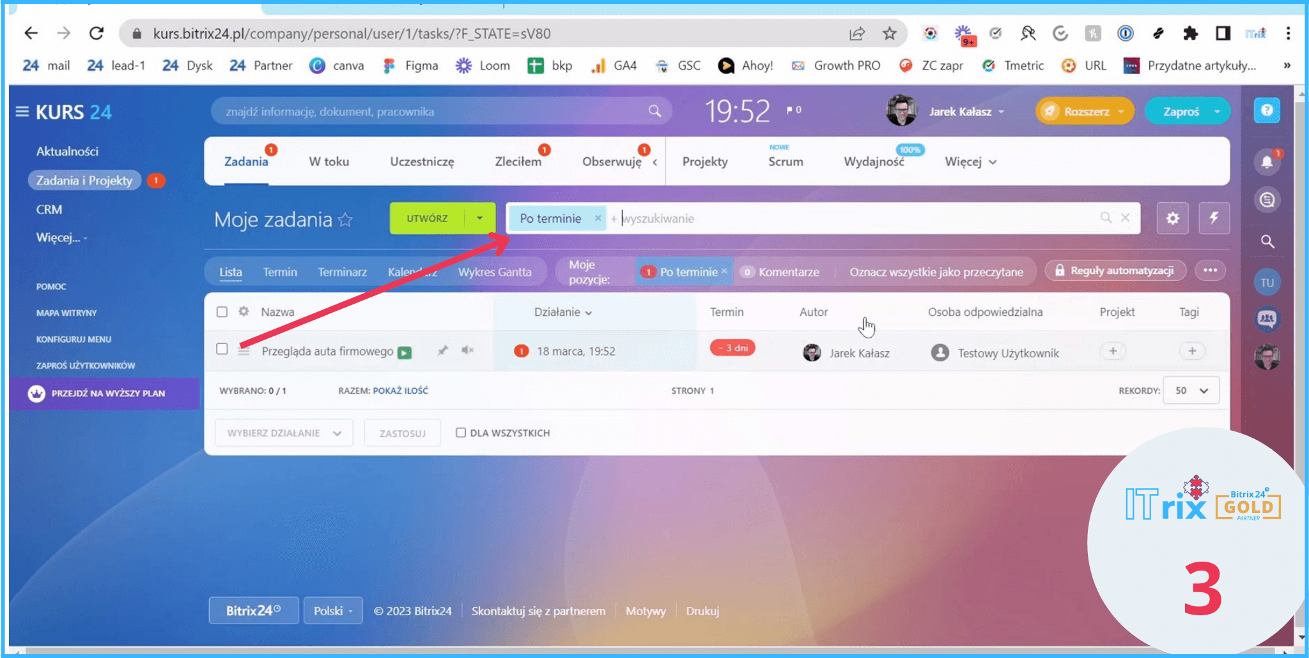Click the help question mark icon
This screenshot has width=1309, height=658.
click(1267, 111)
